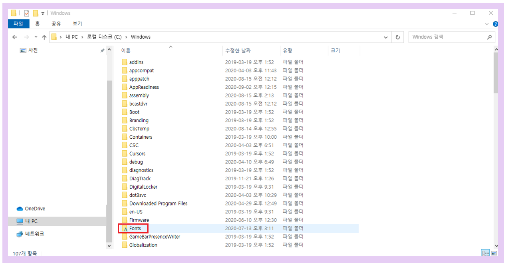Select the DiagTrack folder icon

pyautogui.click(x=124, y=179)
